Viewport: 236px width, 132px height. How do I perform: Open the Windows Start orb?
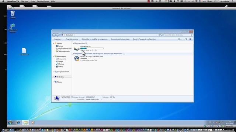(x=10, y=122)
